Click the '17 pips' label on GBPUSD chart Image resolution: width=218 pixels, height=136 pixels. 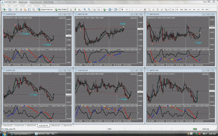point(198,43)
